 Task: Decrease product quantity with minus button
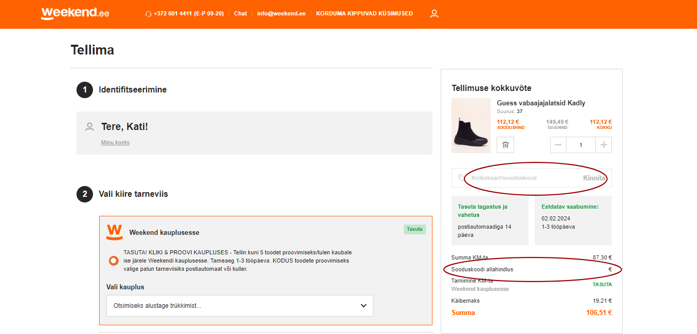[x=558, y=145]
